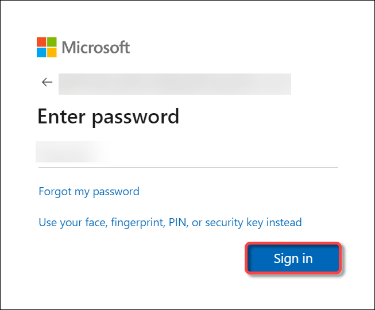Click the Enter password heading
375x310 pixels.
coord(109,117)
